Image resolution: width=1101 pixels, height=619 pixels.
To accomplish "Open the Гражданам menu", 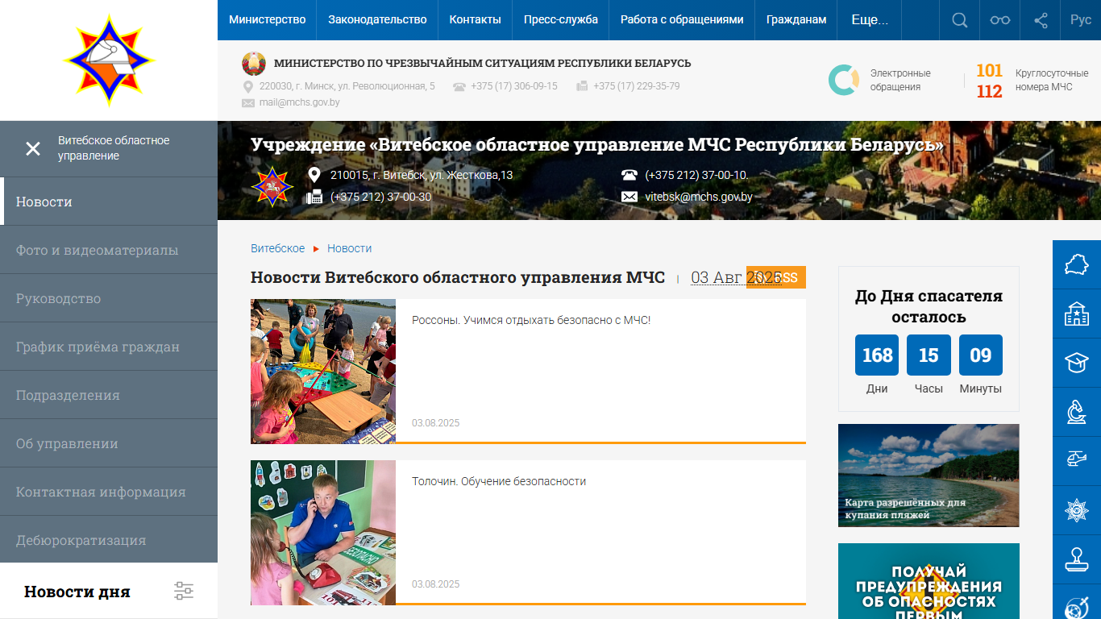I will 796,20.
